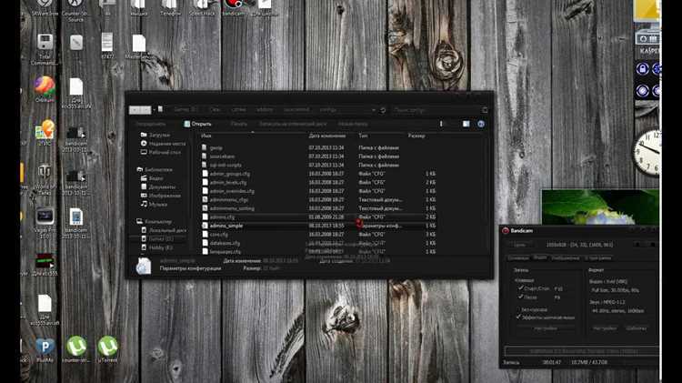
Task: Open the Total Commander desktop icon
Action: [45, 49]
